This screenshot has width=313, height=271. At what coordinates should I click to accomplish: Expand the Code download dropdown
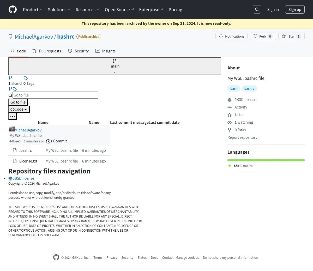[x=19, y=109]
